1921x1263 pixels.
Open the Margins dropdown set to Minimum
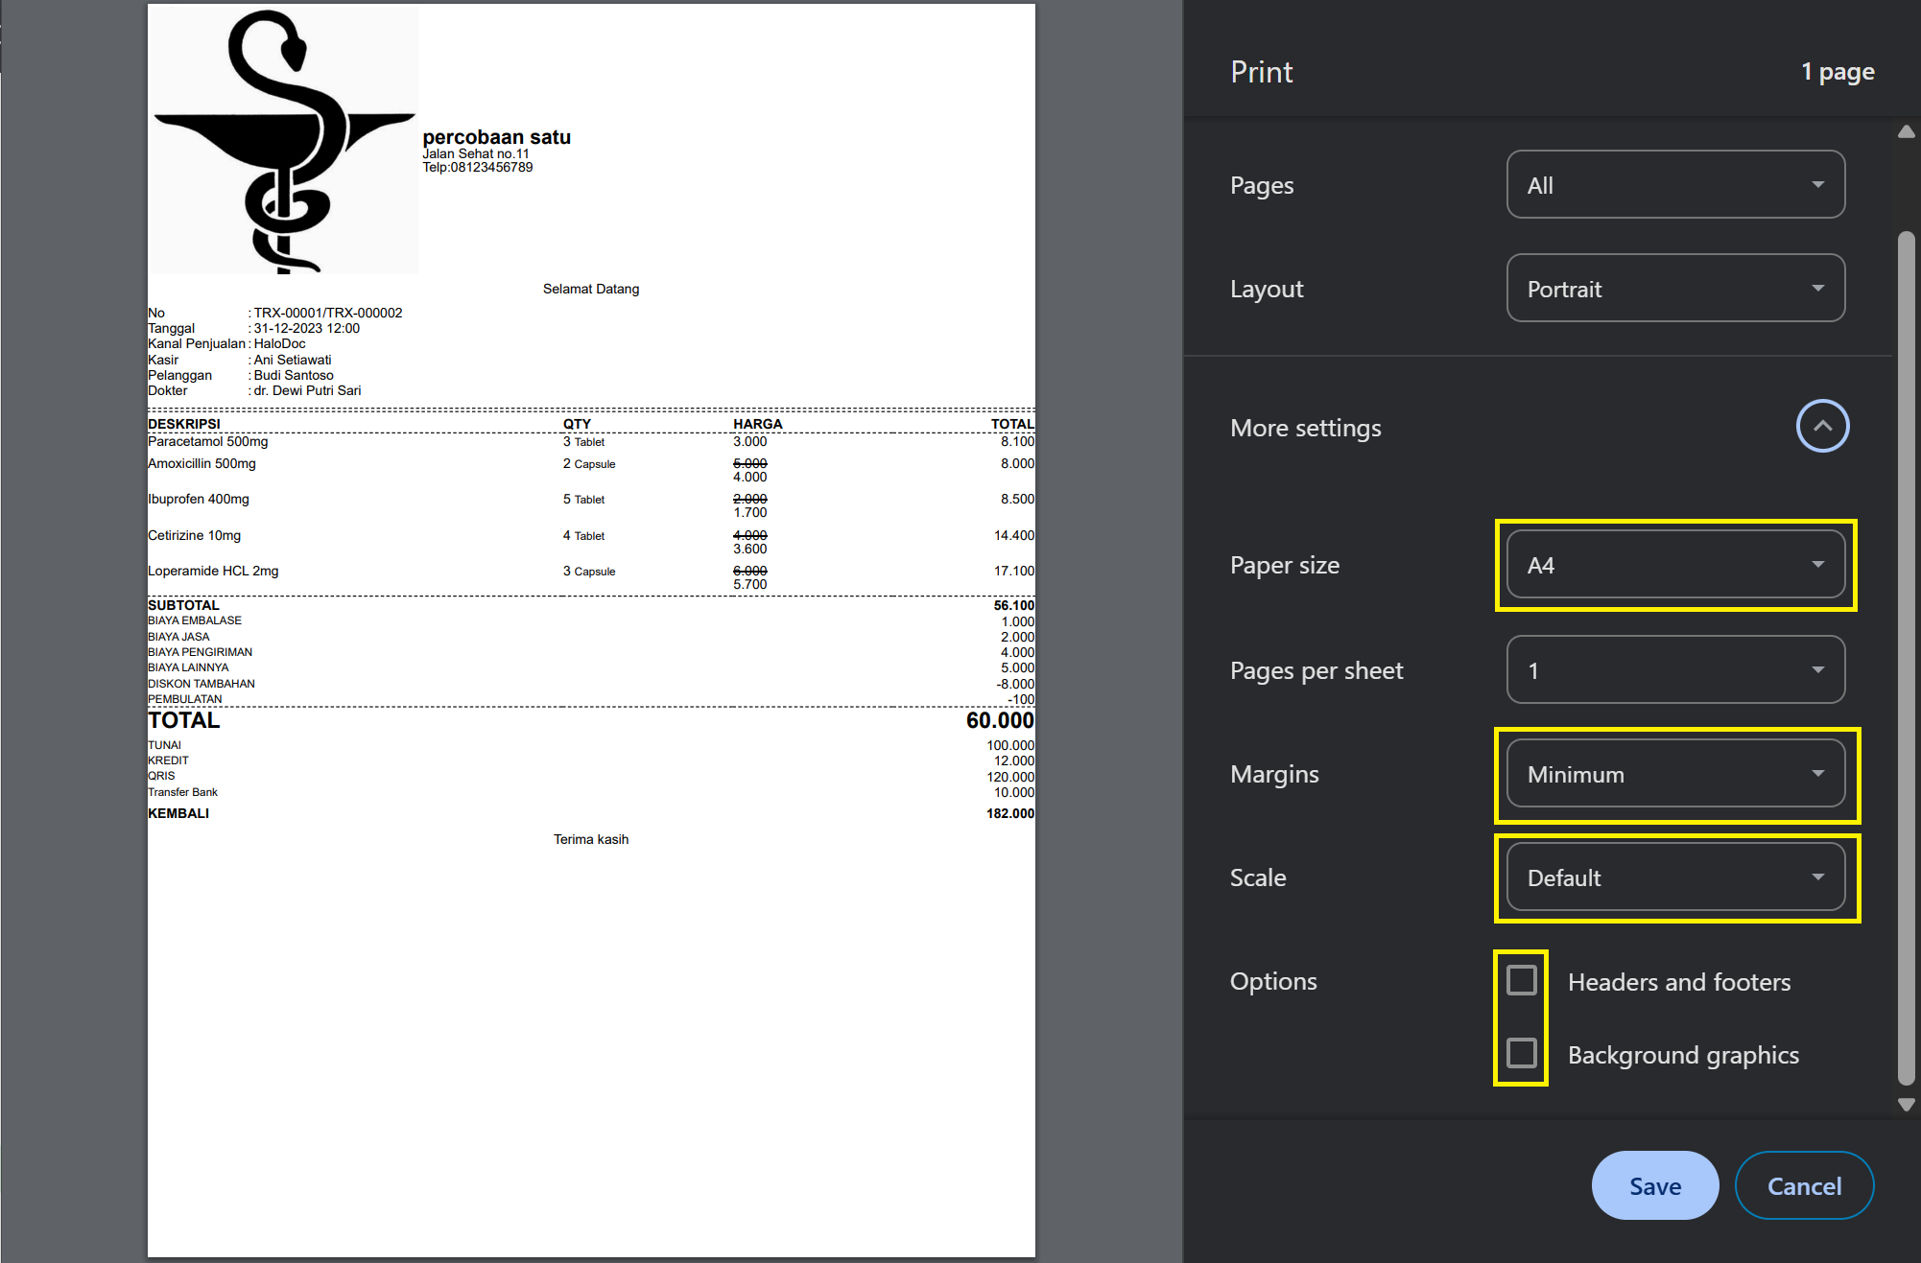pyautogui.click(x=1675, y=773)
